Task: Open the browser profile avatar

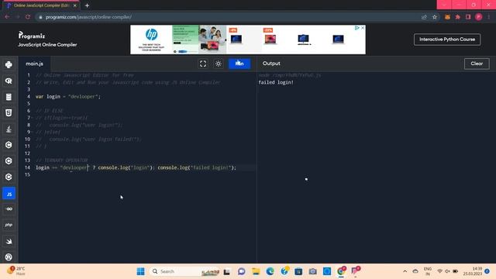Action: click(x=479, y=17)
